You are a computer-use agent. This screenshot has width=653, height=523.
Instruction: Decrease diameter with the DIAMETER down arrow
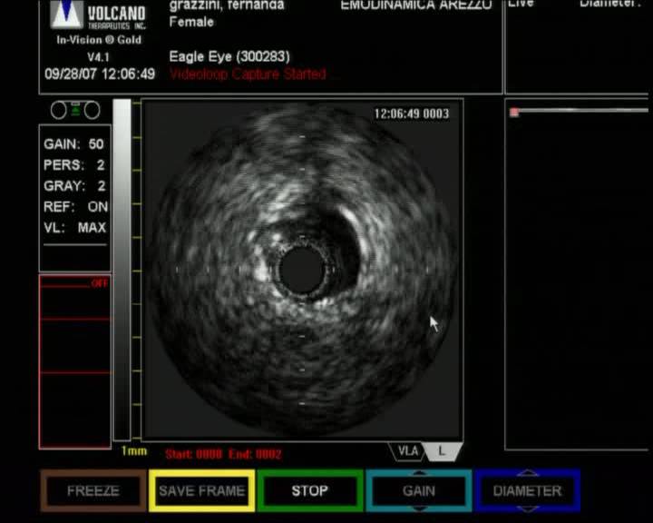527,507
